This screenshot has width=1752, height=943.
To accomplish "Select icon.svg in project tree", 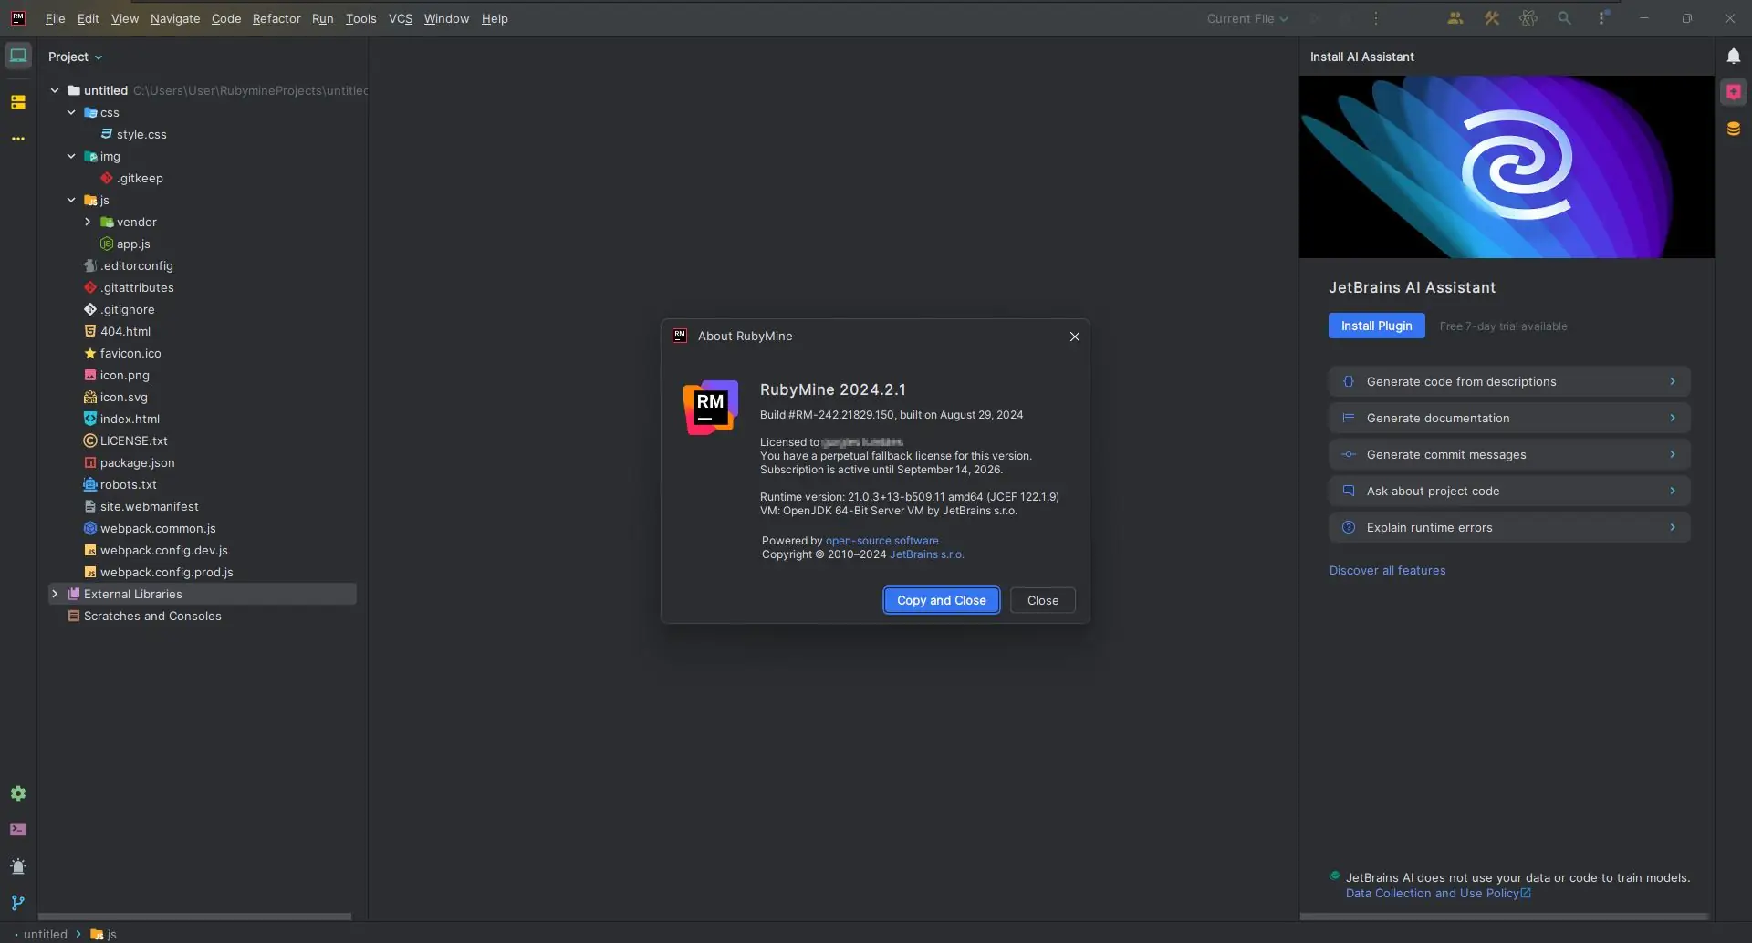I will (123, 397).
